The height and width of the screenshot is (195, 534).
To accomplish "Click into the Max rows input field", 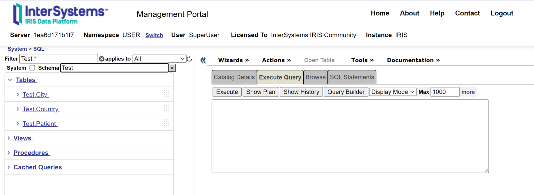I will (x=445, y=92).
